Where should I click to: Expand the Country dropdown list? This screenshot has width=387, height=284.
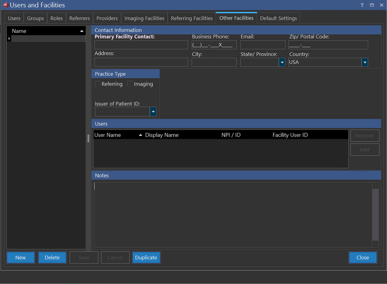tap(365, 62)
